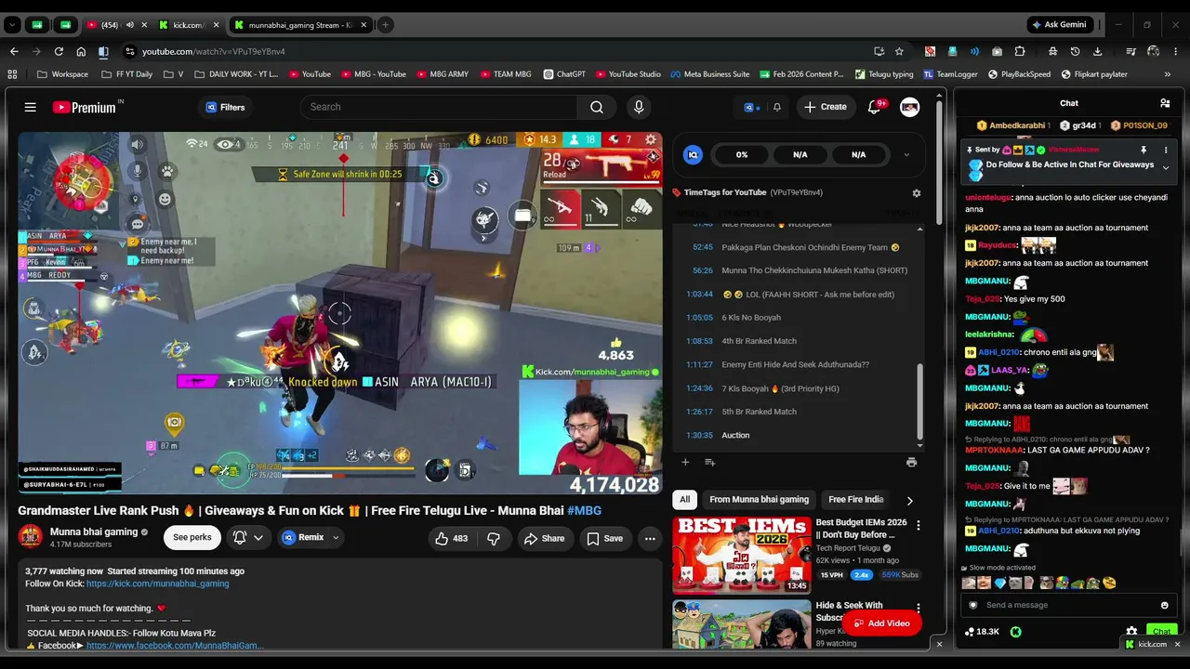
Task: Expand the vidIQ stats bar chevron
Action: [906, 155]
